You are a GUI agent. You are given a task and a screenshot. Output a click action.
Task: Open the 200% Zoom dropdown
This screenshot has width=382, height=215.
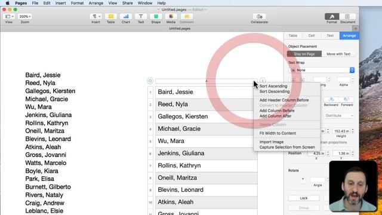(x=25, y=16)
